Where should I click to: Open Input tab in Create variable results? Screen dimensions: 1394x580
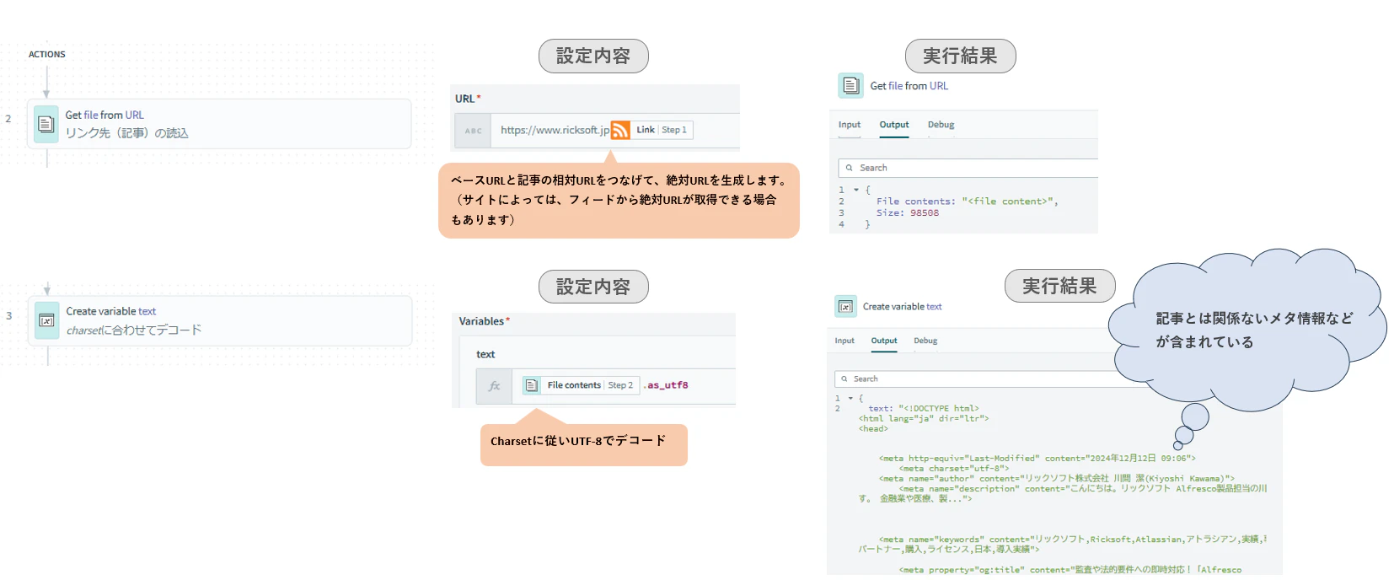844,341
